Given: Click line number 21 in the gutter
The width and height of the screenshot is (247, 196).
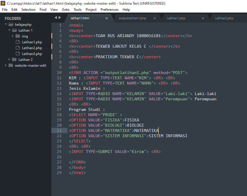Looking at the screenshot, I should coord(59,130).
